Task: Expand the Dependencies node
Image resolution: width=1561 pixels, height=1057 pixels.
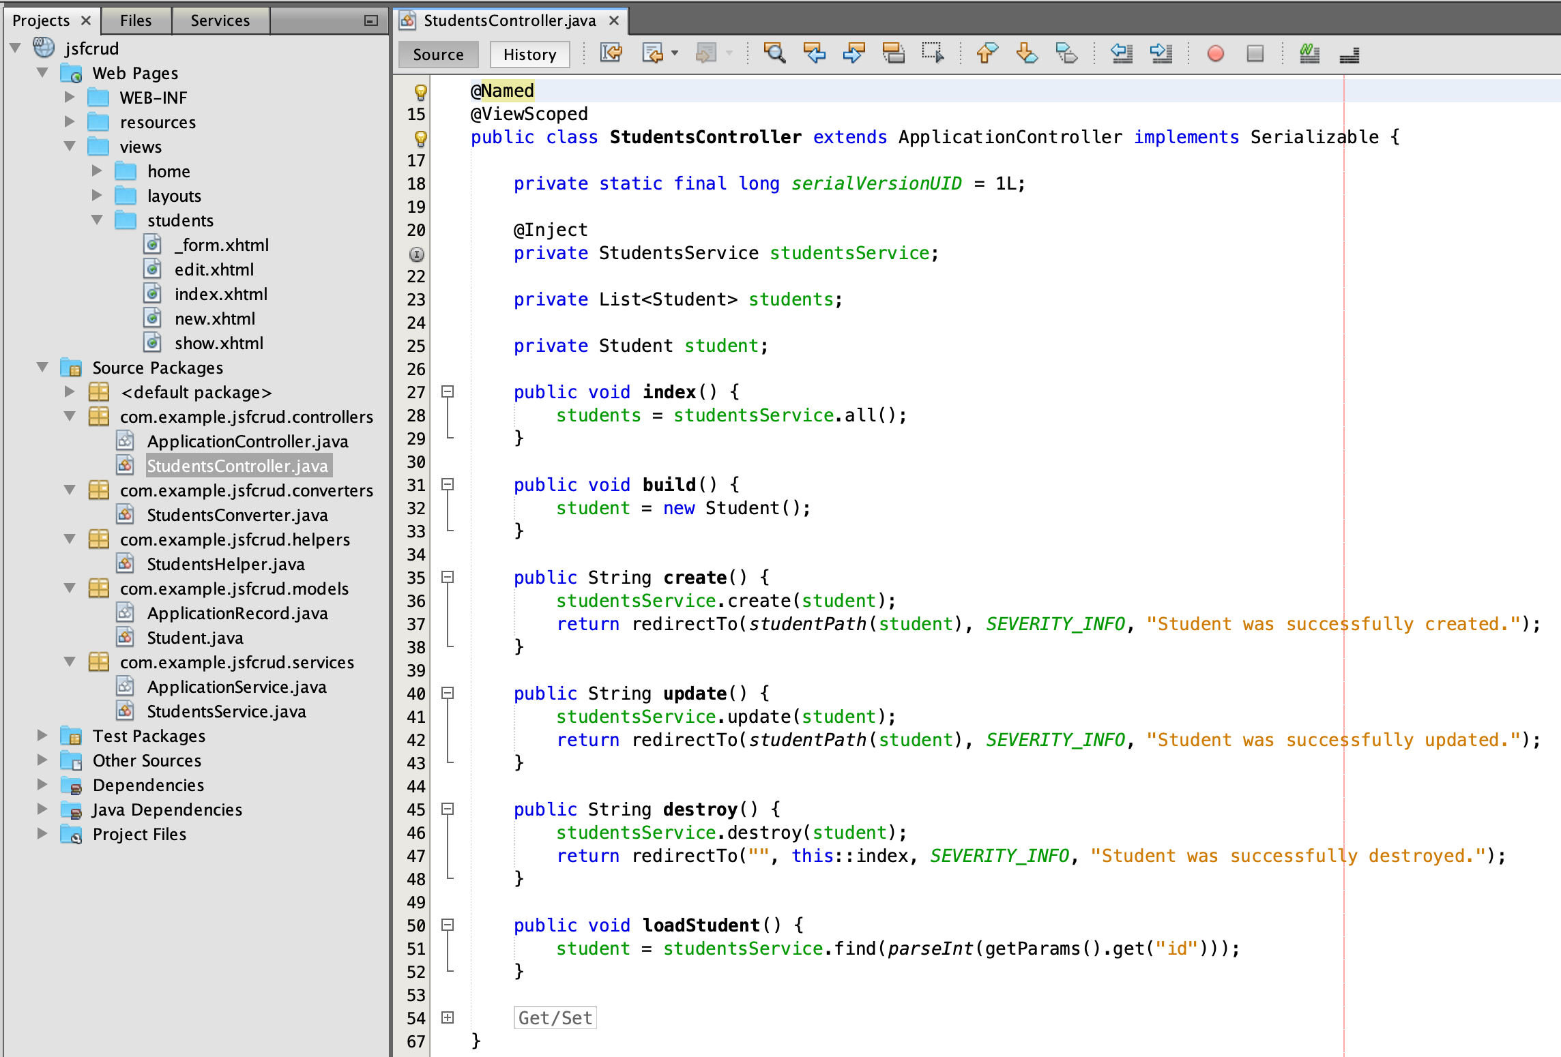Action: click(42, 784)
